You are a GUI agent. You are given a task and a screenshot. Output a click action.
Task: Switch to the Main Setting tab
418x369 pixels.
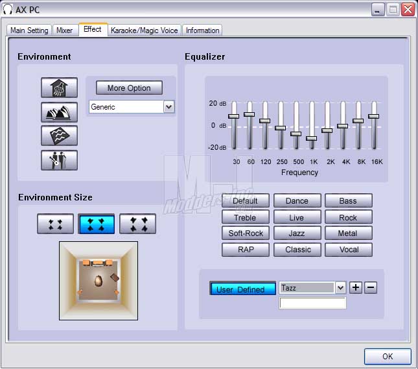pos(29,30)
